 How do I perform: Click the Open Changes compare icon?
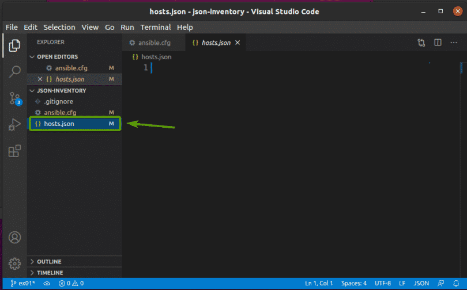pos(421,43)
